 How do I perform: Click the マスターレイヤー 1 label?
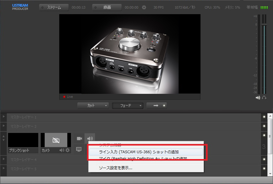[x=23, y=117]
